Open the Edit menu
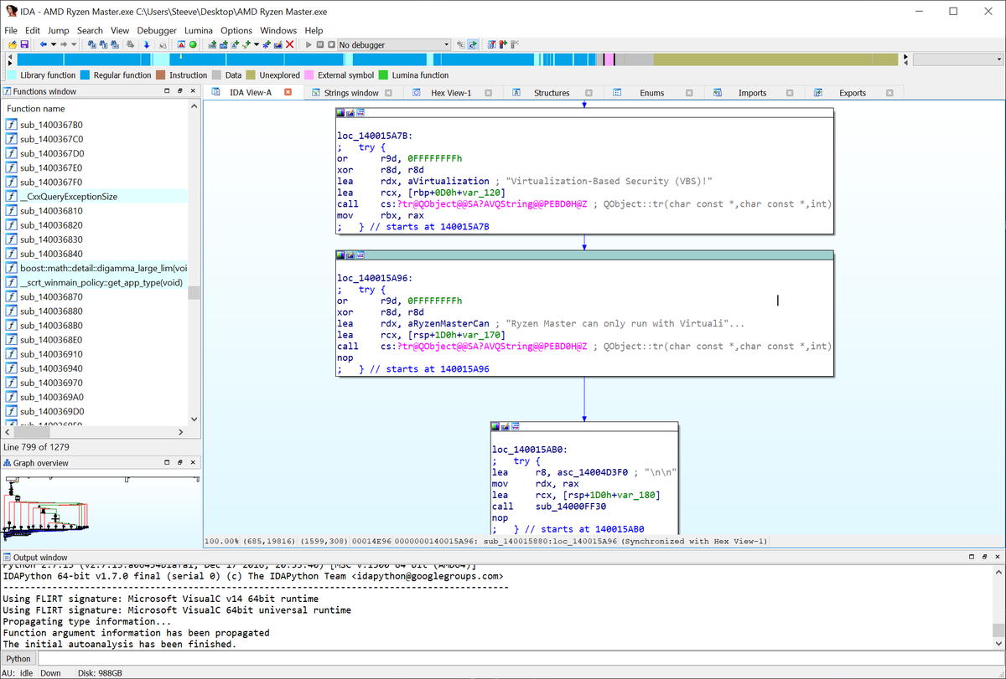Screen dimensions: 1006x679 [x=32, y=30]
